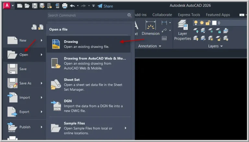Switch to the Collaborate ribbon tab
The image size is (249, 142).
point(162,15)
